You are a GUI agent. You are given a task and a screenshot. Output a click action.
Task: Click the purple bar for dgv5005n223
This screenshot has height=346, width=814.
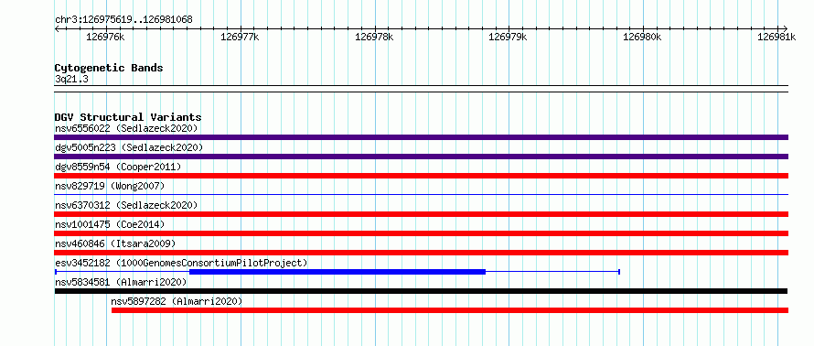[x=421, y=157]
